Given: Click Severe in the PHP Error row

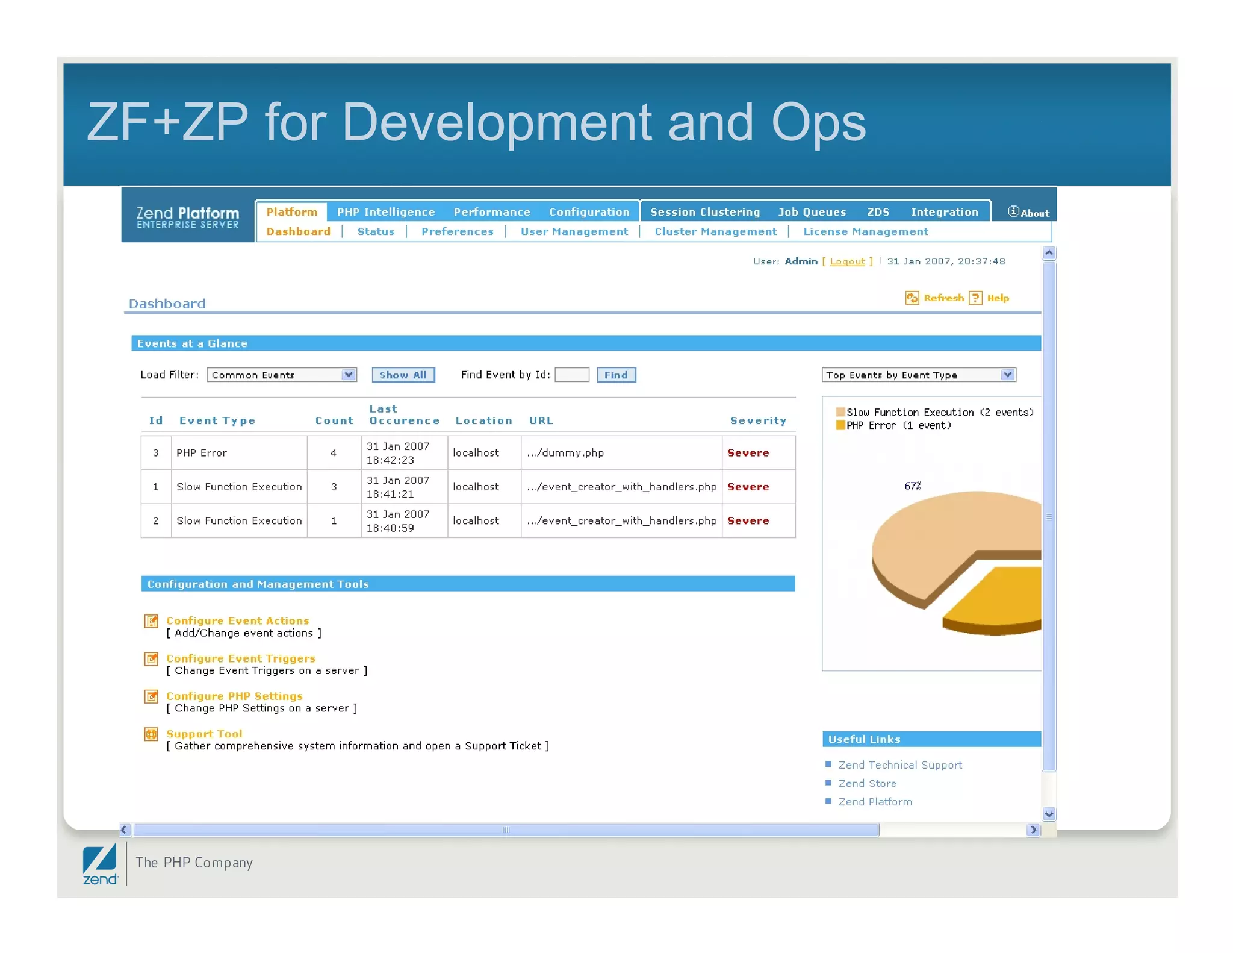Looking at the screenshot, I should click(748, 453).
